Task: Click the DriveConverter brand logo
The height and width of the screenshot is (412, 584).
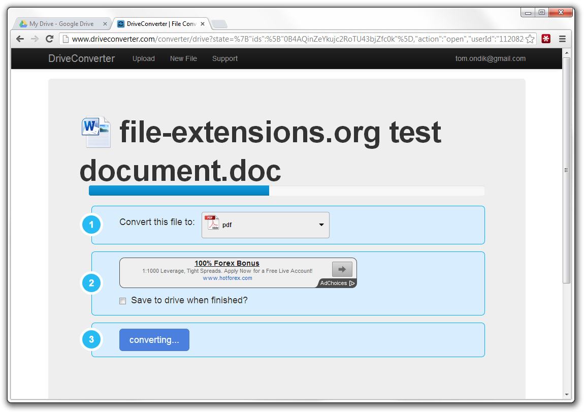Action: click(82, 58)
